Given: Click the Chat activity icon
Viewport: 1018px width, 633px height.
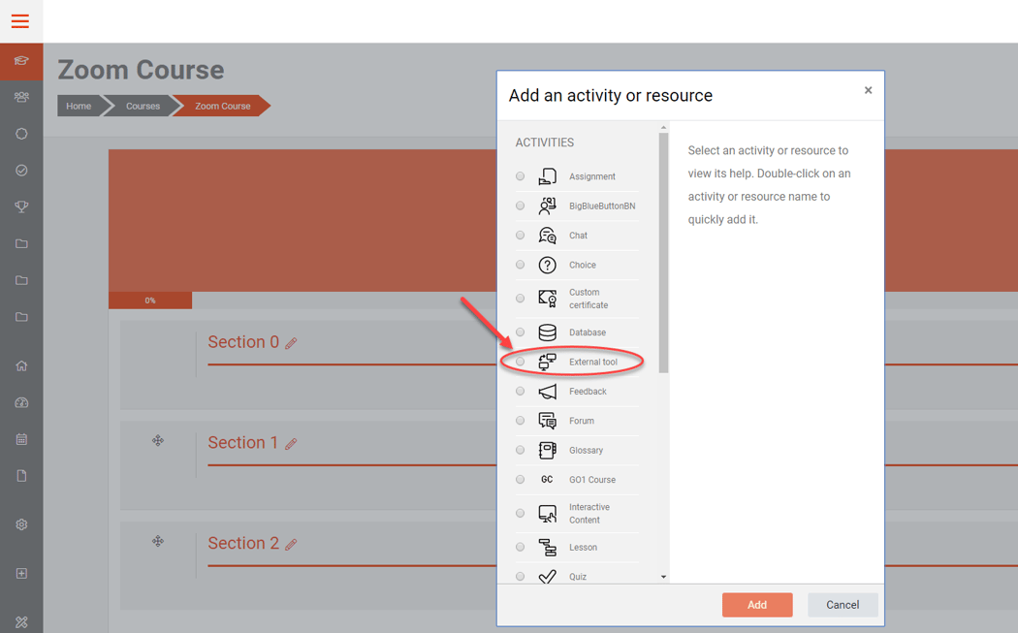Looking at the screenshot, I should pyautogui.click(x=546, y=235).
